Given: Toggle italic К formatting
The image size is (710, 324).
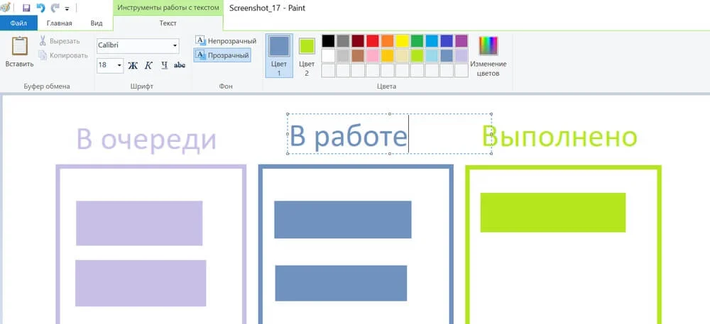Looking at the screenshot, I should pos(148,65).
